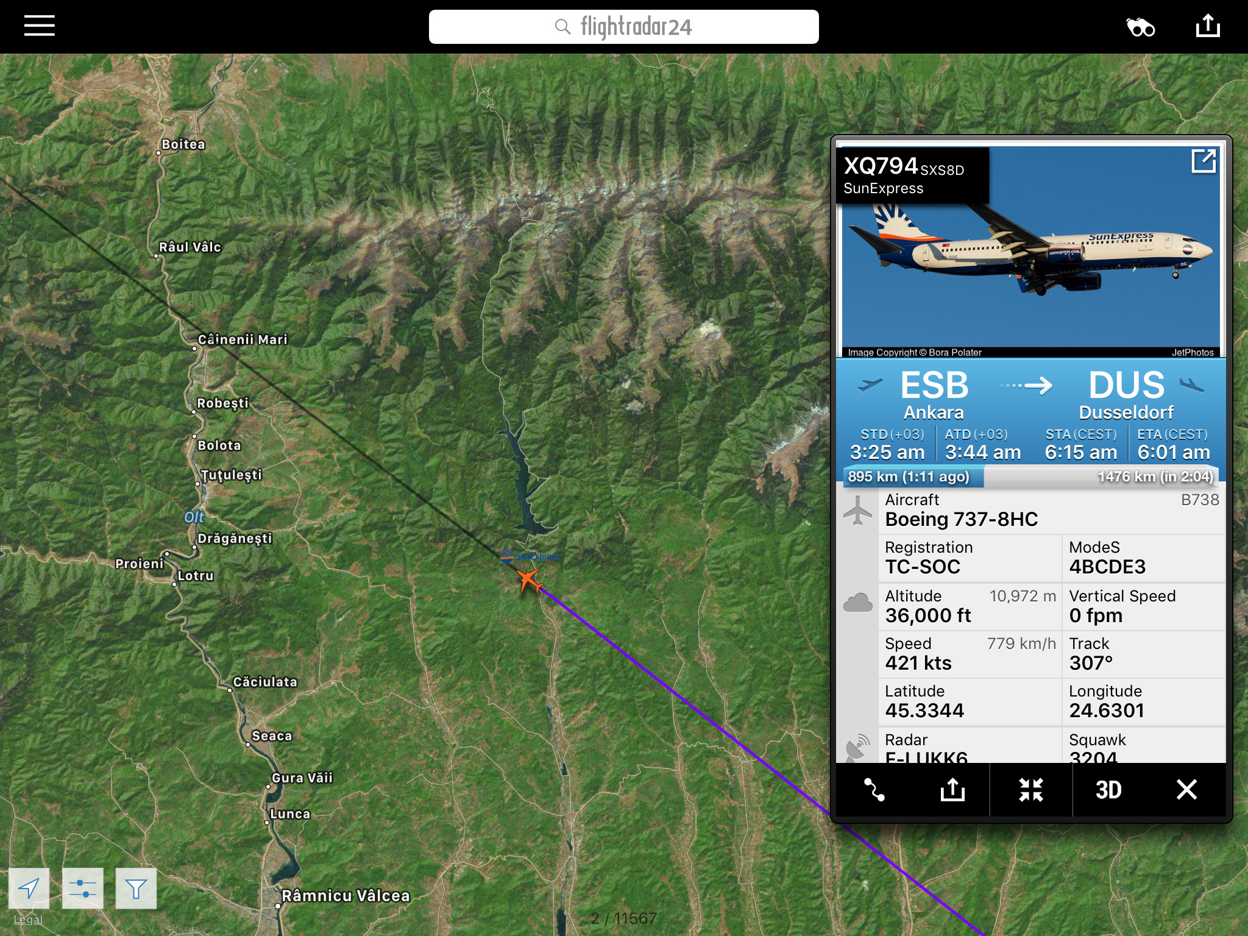Open the AR binoculars view
This screenshot has width=1248, height=936.
tap(1140, 27)
